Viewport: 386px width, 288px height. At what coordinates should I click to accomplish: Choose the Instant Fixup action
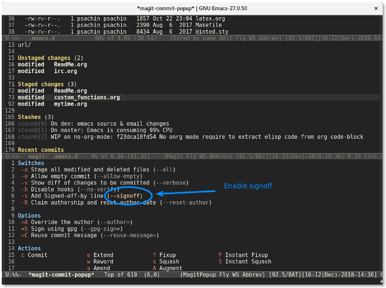point(246,255)
